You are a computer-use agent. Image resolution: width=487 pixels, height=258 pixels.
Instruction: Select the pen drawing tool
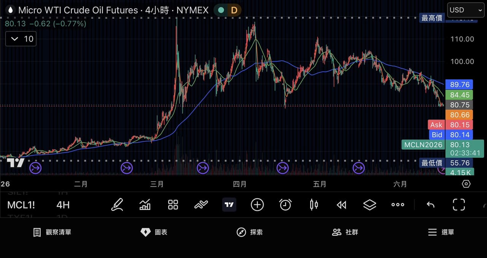tap(117, 205)
